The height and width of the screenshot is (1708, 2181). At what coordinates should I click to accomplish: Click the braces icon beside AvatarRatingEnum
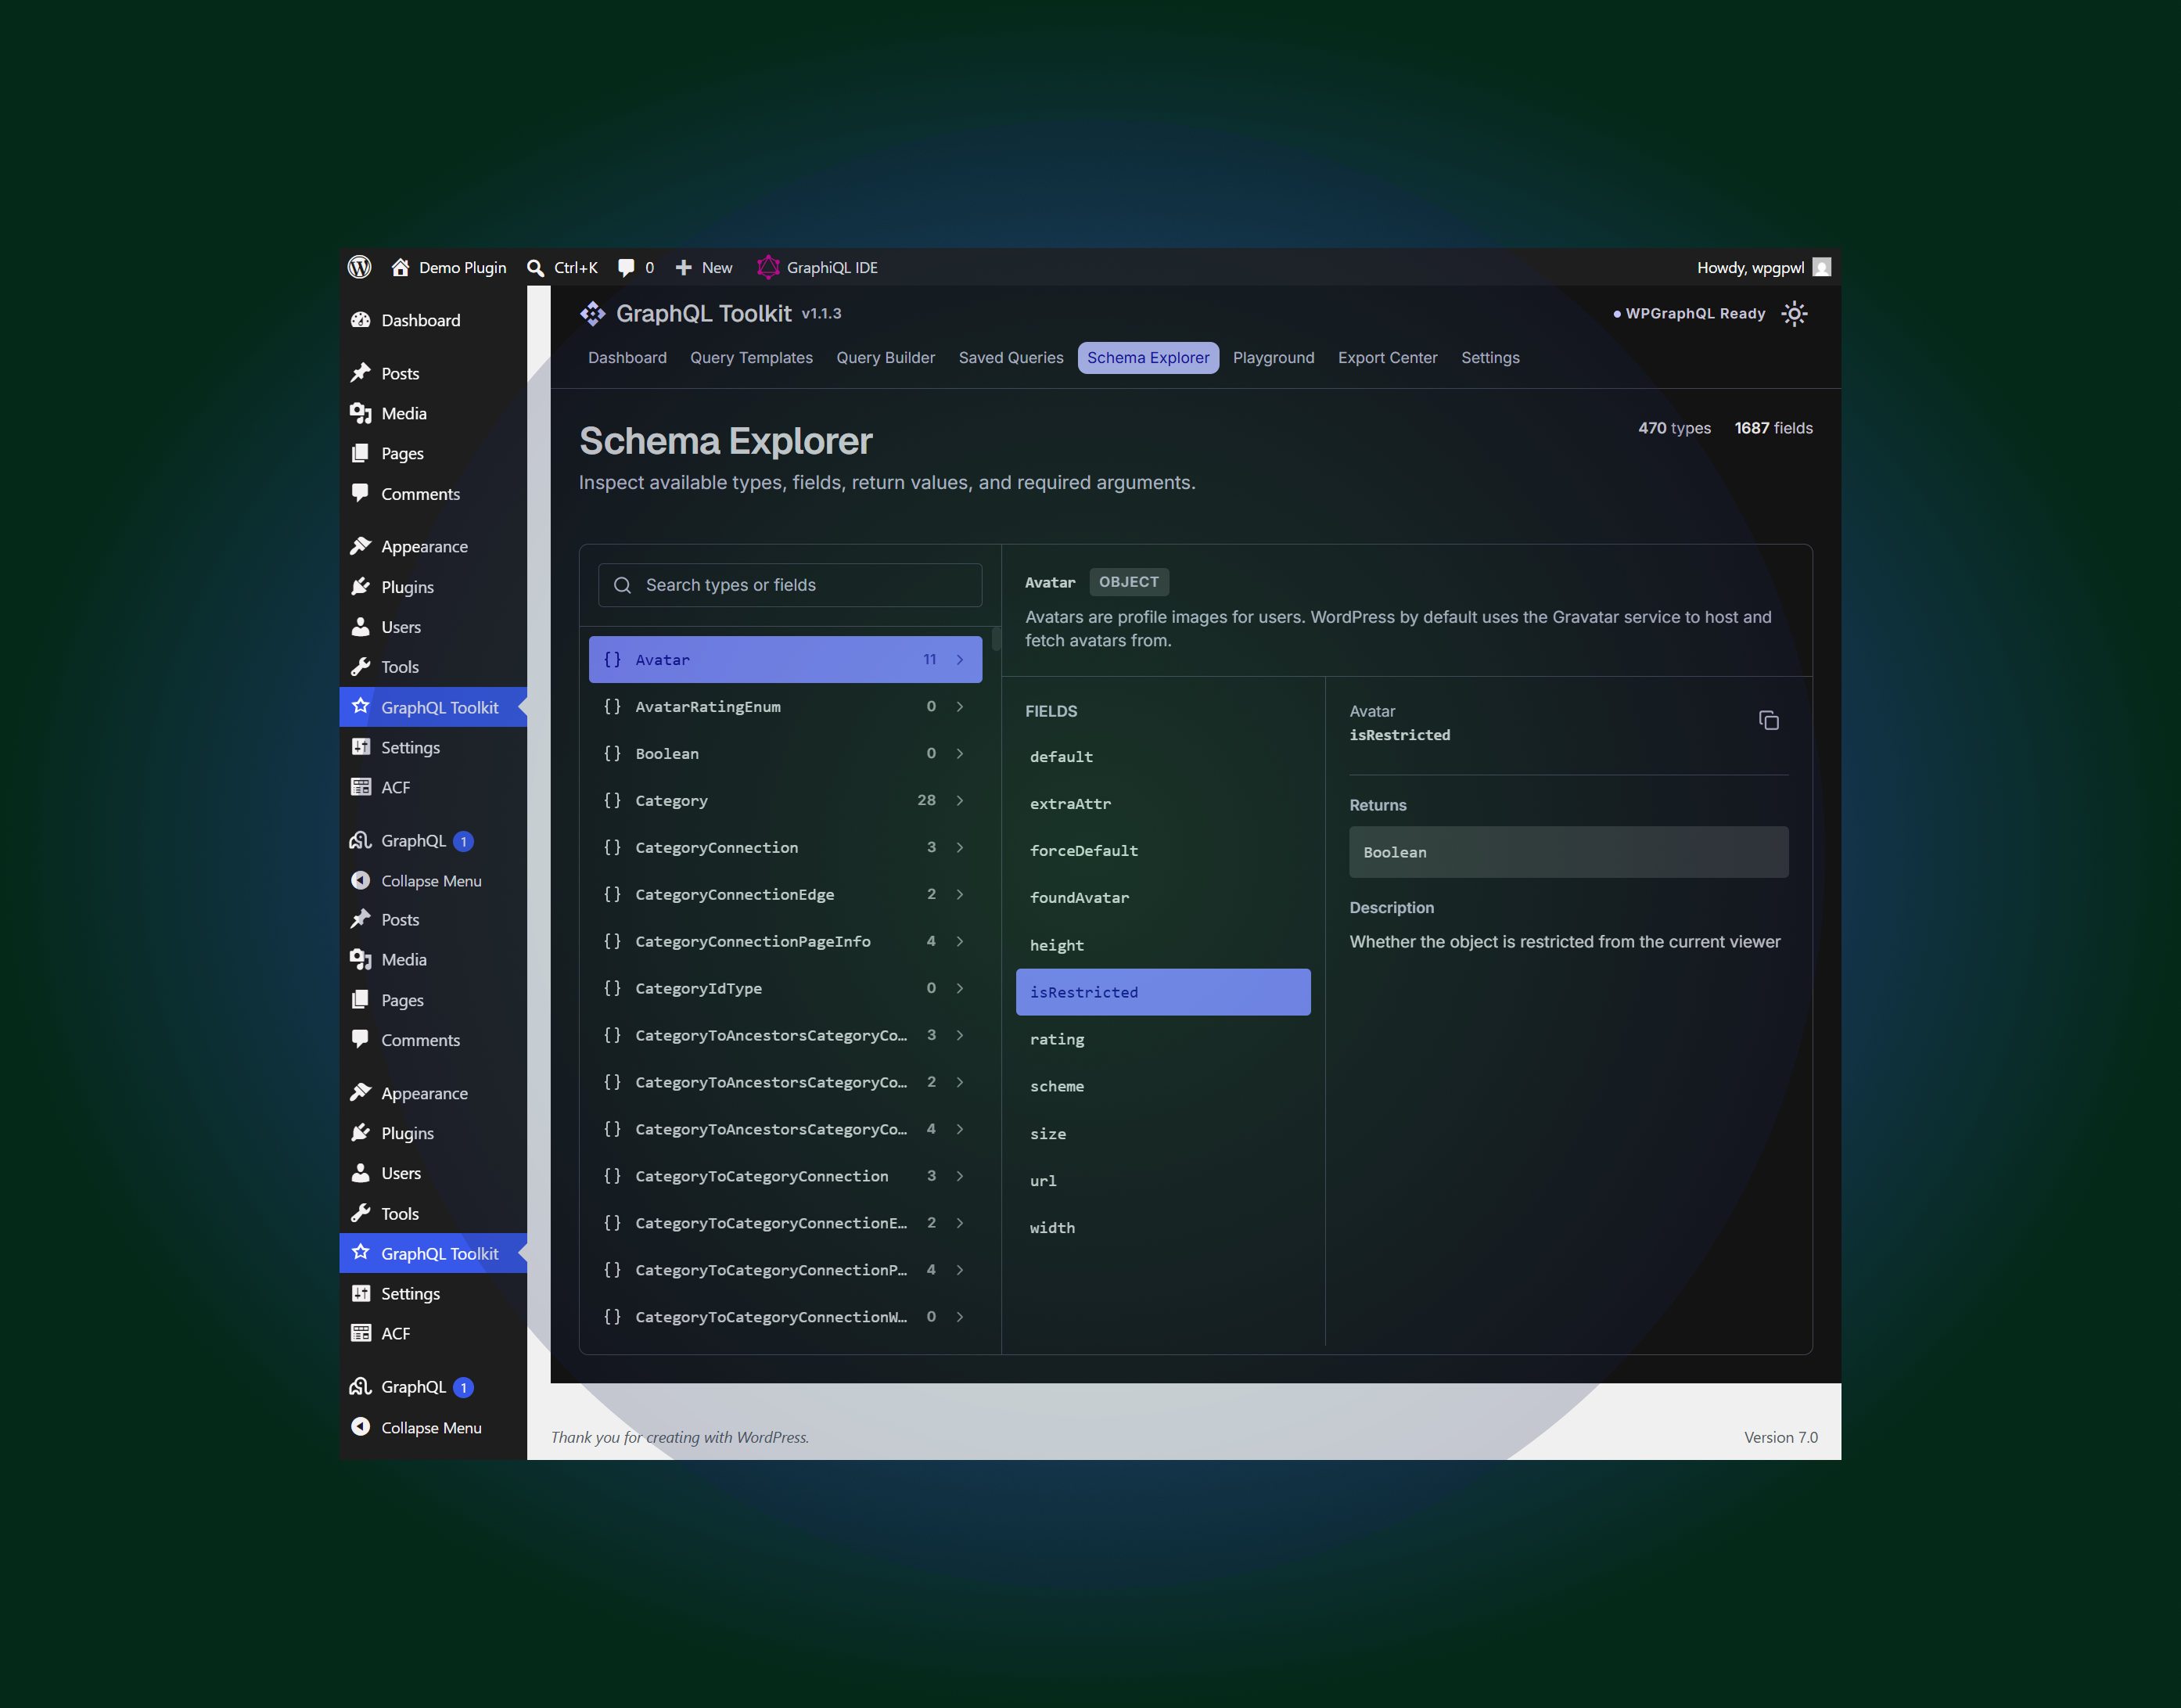tap(612, 706)
